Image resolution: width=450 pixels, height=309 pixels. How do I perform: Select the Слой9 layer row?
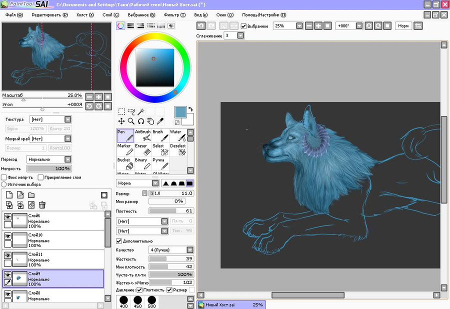[x=53, y=278]
